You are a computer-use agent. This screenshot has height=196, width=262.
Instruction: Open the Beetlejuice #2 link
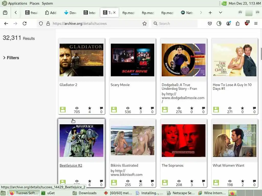tap(71, 165)
